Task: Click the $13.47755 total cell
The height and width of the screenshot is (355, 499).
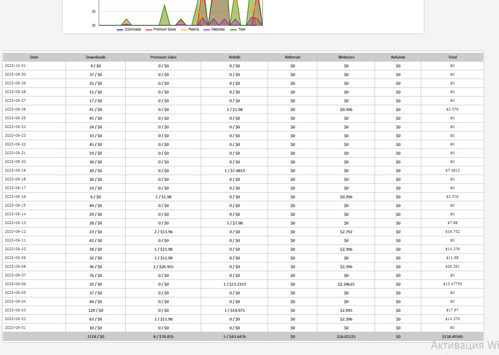Action: point(452,284)
